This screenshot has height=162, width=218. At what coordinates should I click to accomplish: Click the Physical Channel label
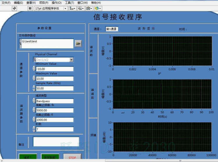click(x=46, y=54)
